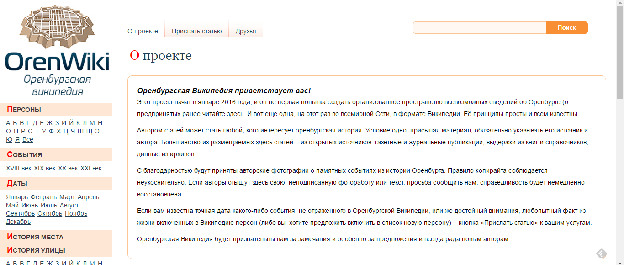Click the scrollbar down arrow
This screenshot has height=265, width=624.
tap(620, 261)
